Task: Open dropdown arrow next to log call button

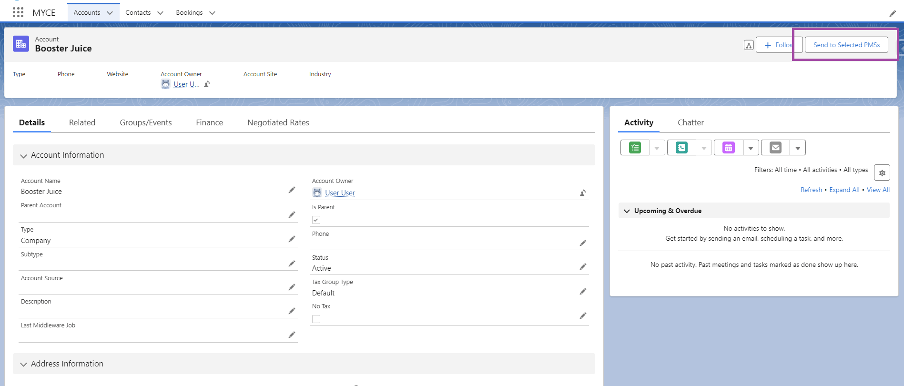Action: pos(704,148)
